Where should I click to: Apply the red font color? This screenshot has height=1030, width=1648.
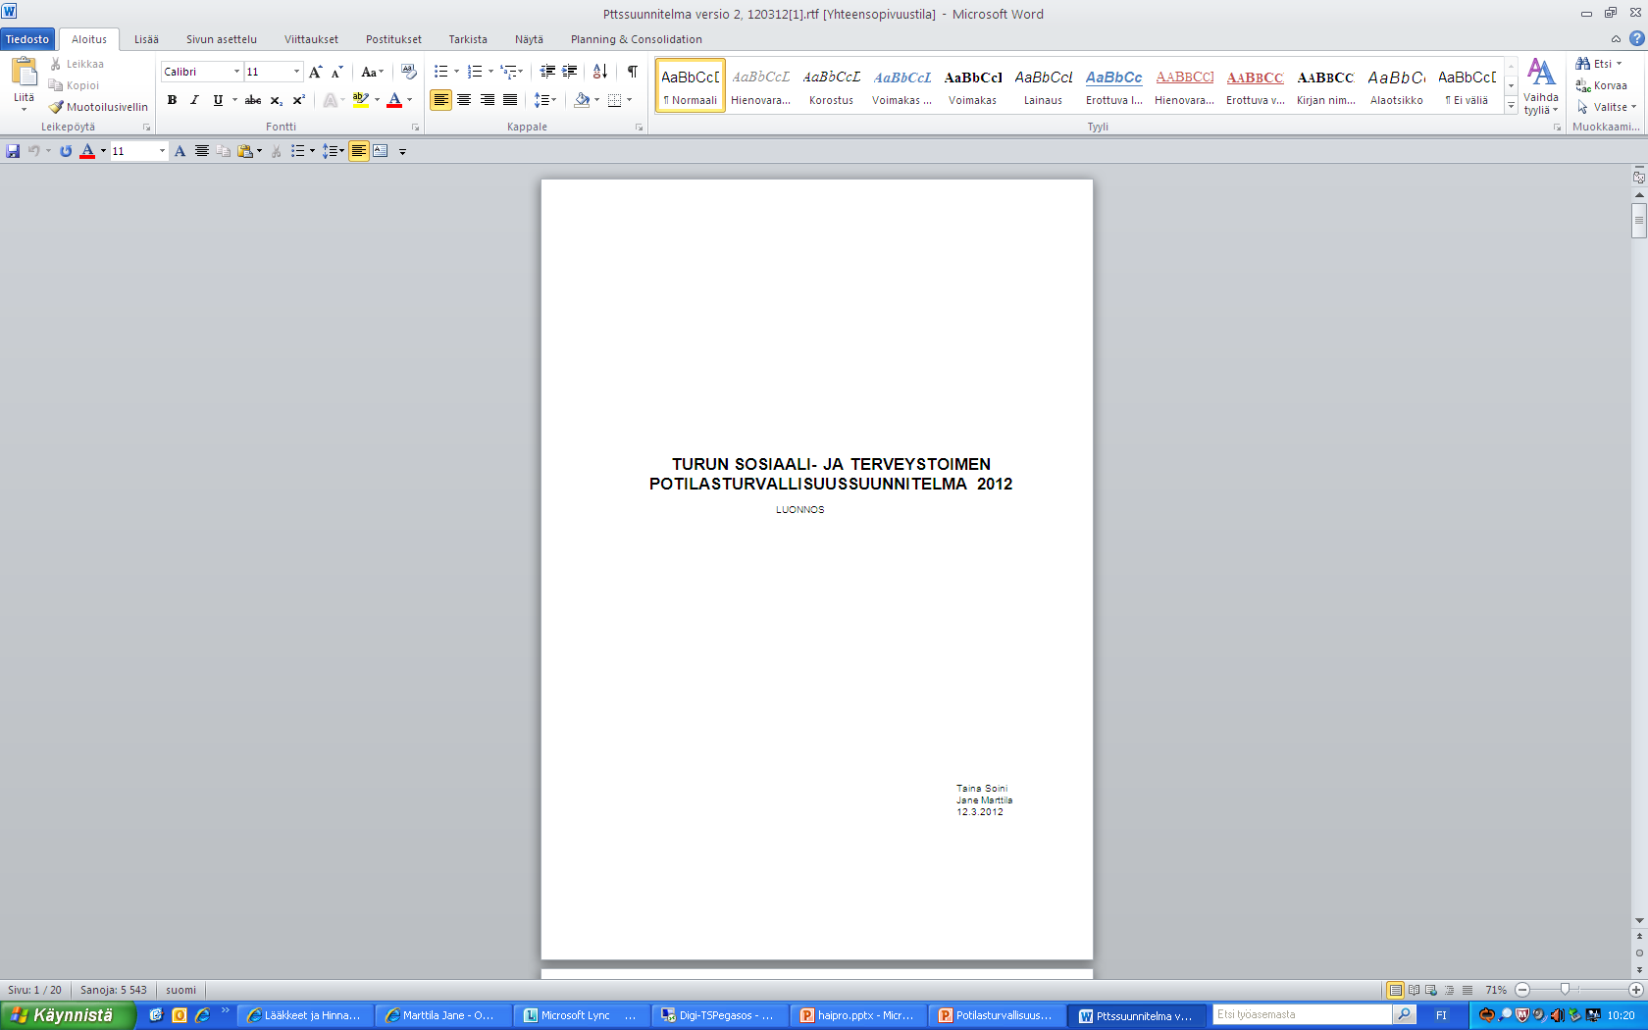click(394, 100)
